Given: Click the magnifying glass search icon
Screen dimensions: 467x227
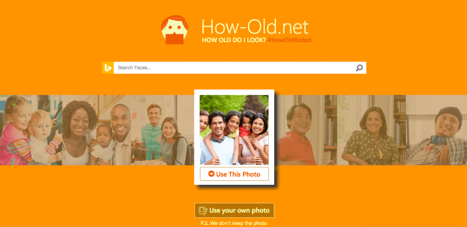Looking at the screenshot, I should coord(359,68).
